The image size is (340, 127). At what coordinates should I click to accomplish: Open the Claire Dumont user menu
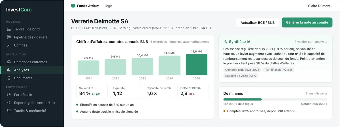[x=320, y=6]
